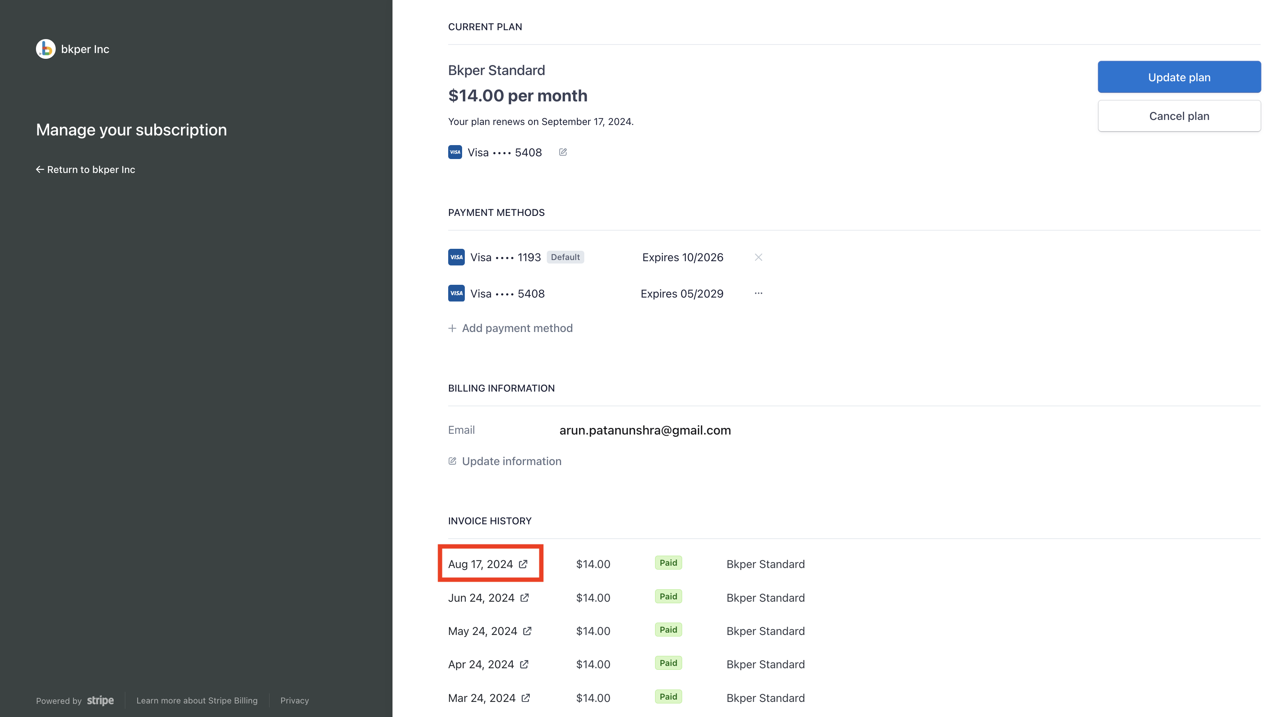Click the Paid badge on the Aug 17 invoice
This screenshot has height=717, width=1273.
click(x=668, y=563)
